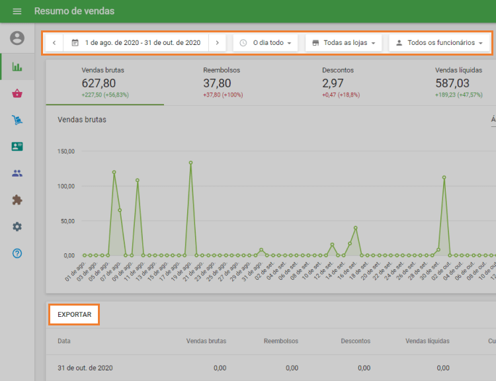Screen dimensions: 496x381
Task: Open the employees ID card icon
Action: coord(17,147)
